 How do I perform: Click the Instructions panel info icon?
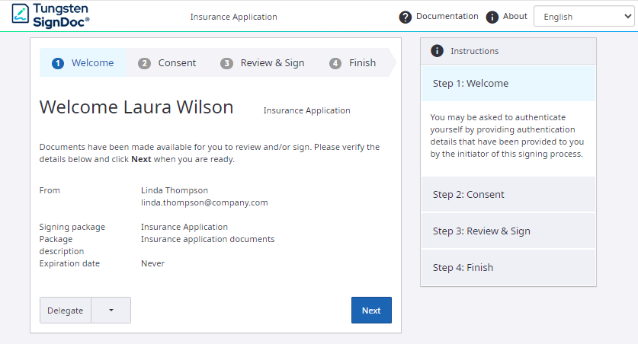click(x=437, y=51)
